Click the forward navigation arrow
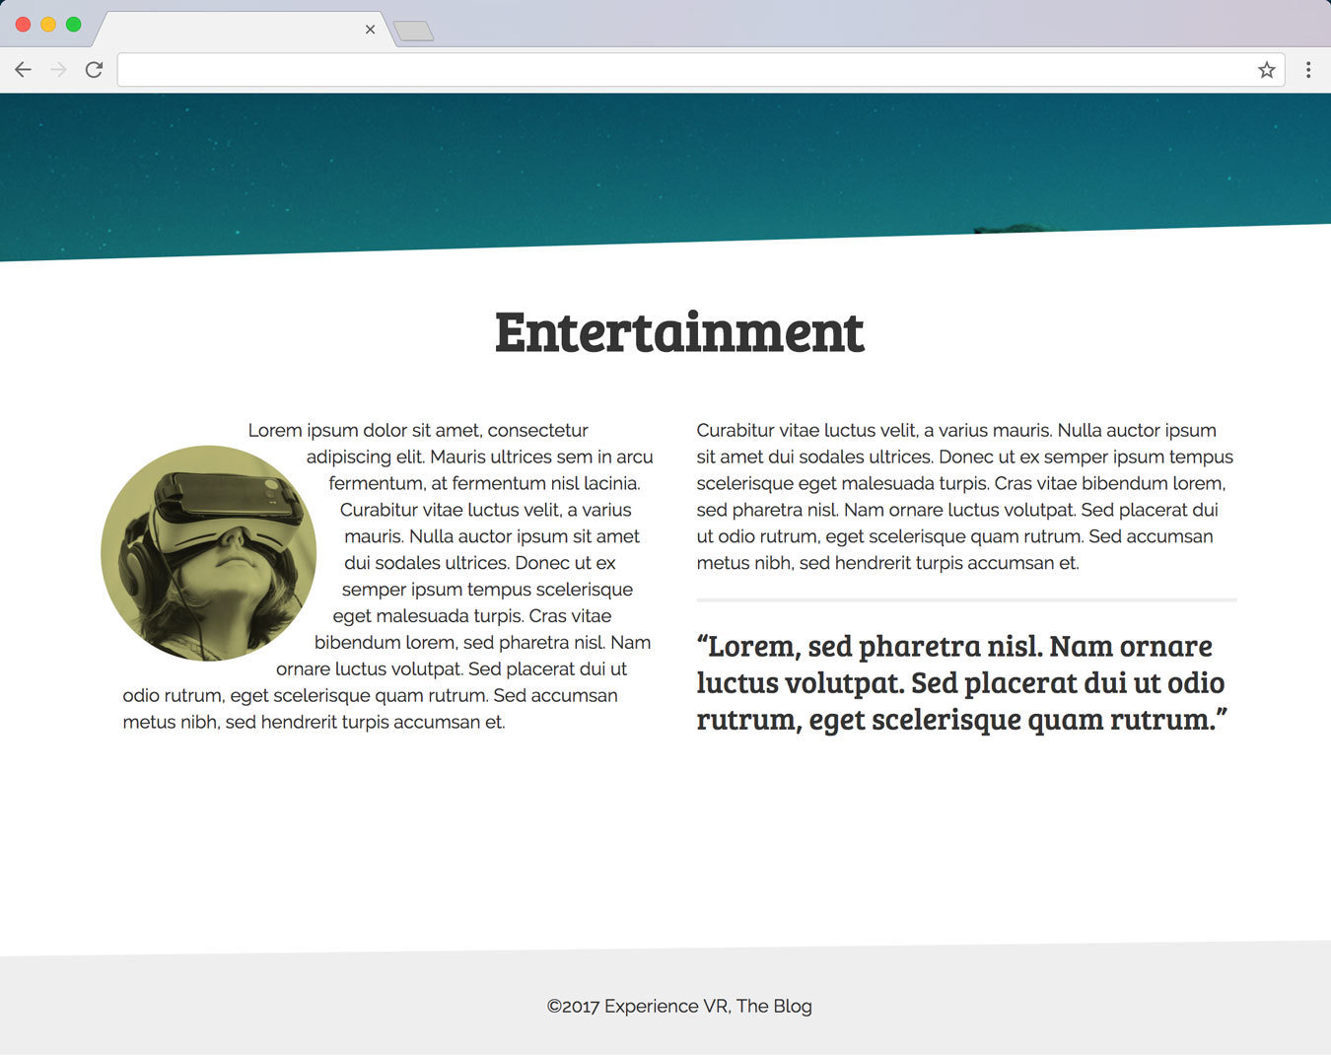 [58, 70]
